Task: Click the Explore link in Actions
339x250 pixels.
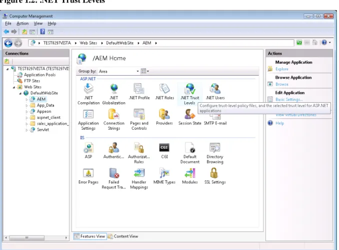Action: coord(281,69)
